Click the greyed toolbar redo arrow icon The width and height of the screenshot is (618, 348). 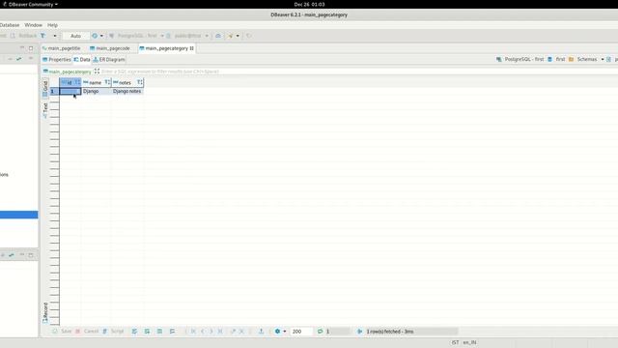(x=249, y=36)
